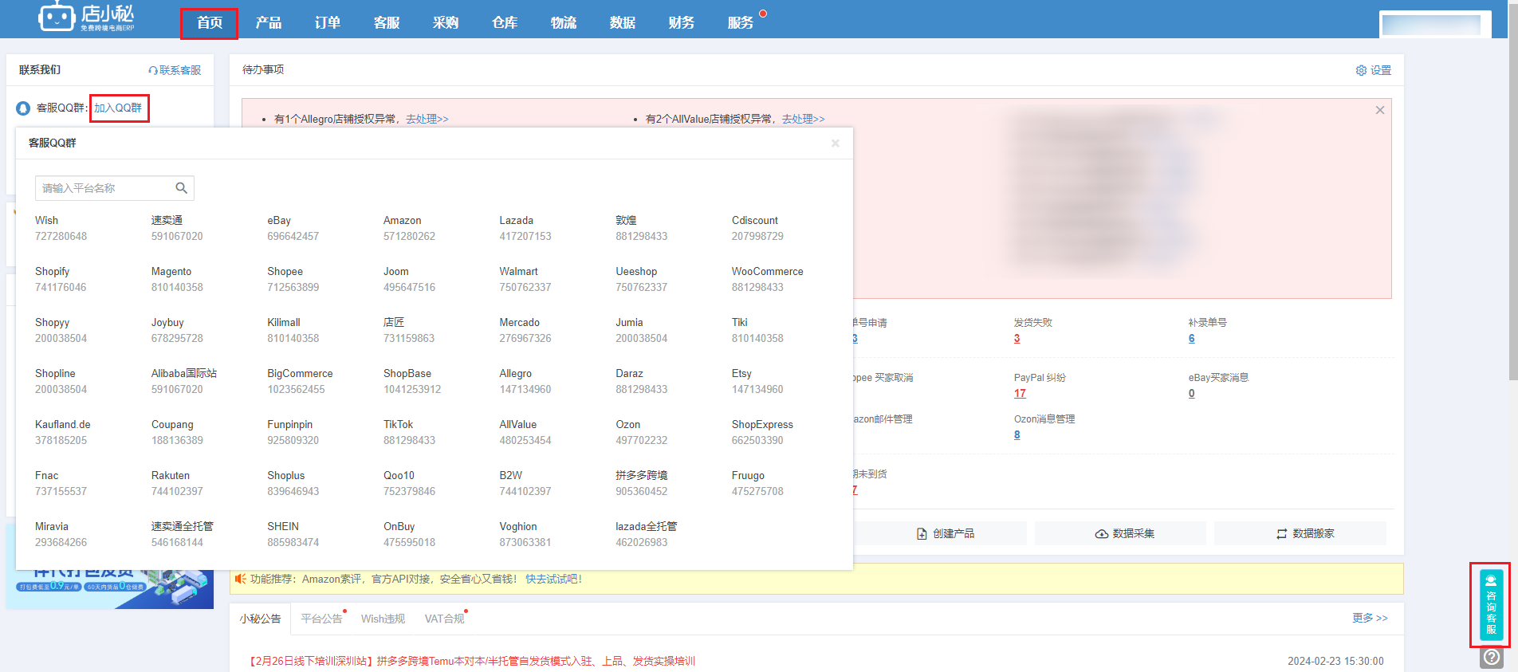Click the 店小秘 robot logo
Image resolution: width=1518 pixels, height=672 pixels.
click(x=86, y=17)
